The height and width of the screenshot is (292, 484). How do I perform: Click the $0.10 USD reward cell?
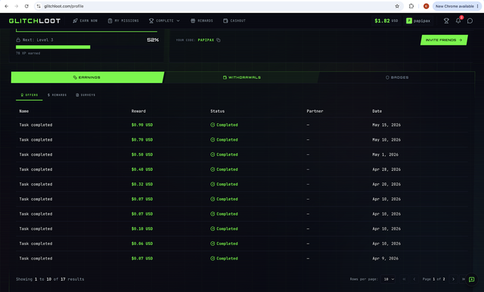[x=142, y=228]
